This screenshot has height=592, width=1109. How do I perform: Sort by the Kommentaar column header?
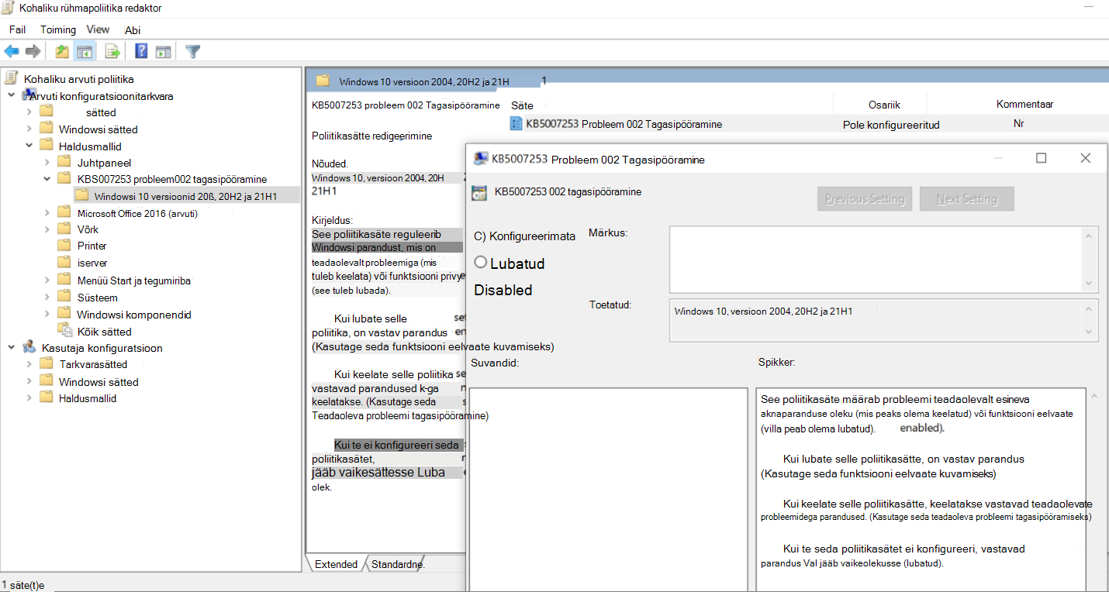point(1024,104)
